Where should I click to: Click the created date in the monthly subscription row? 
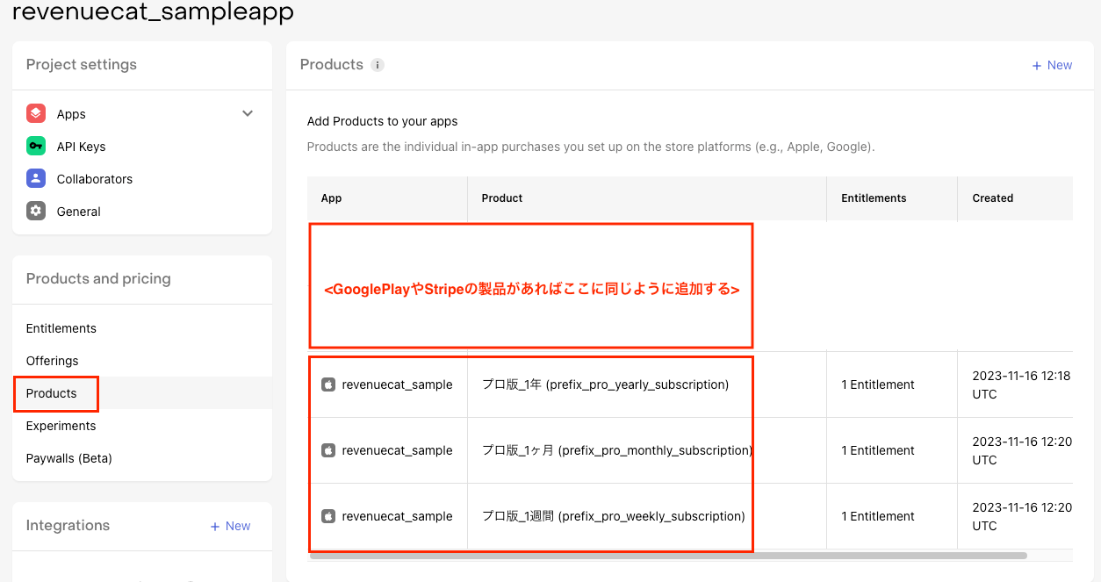point(1021,450)
